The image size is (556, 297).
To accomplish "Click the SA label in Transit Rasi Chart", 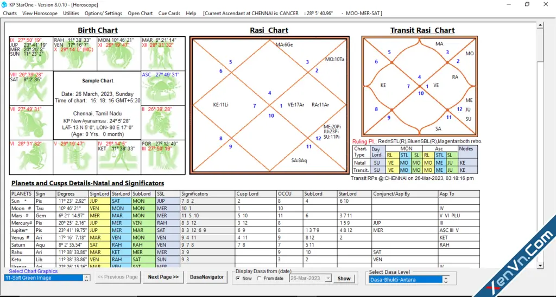I will [x=438, y=129].
